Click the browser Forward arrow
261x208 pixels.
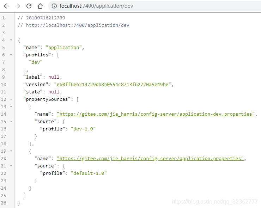point(18,6)
